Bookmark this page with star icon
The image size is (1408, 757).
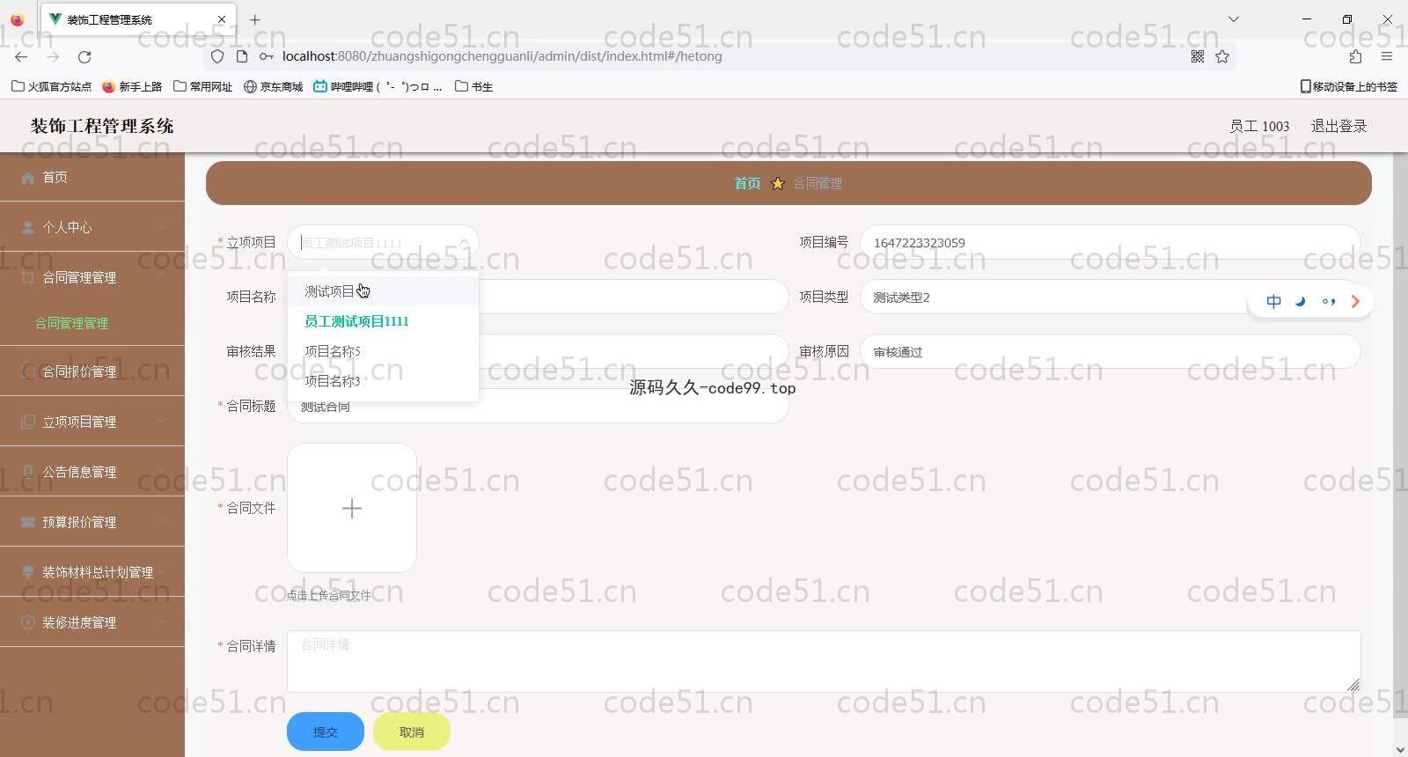[x=1222, y=56]
